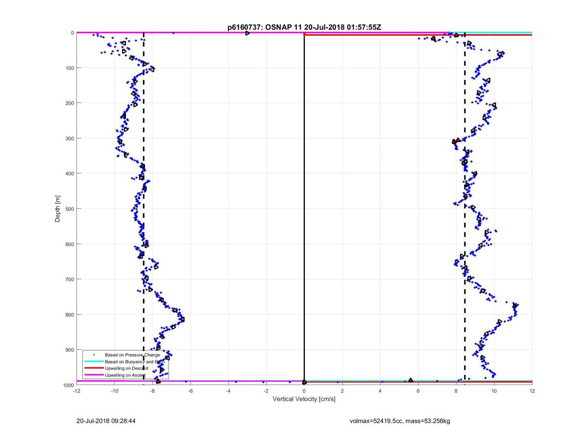The height and width of the screenshot is (433, 588).
Task: Click the '6' tick on the velocity axis
Action: tap(418, 391)
